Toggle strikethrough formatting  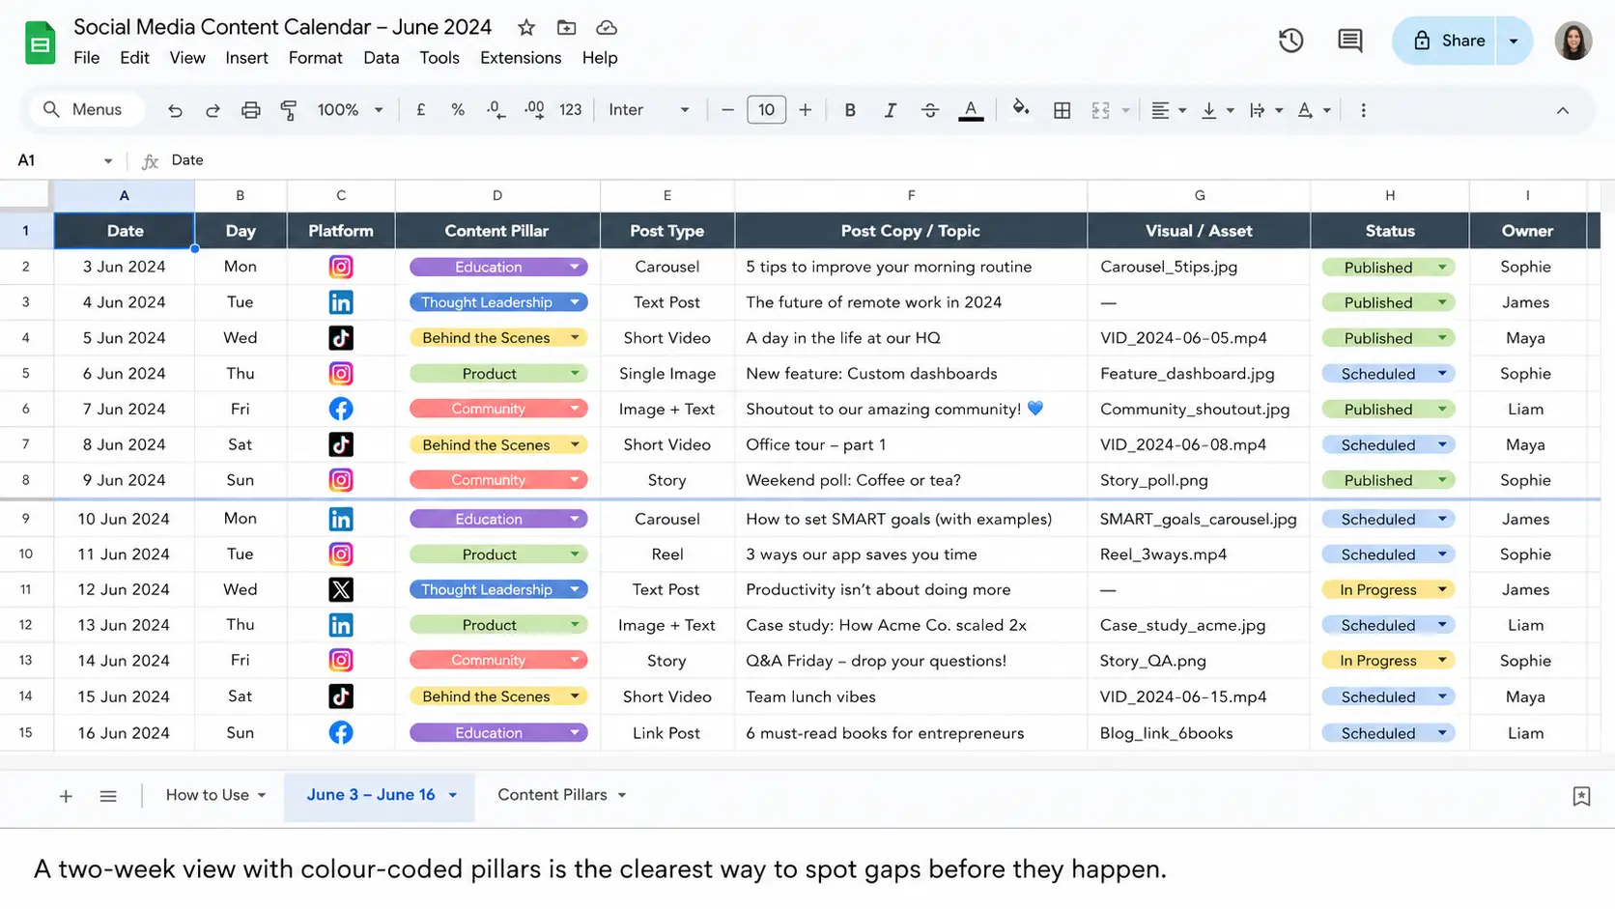tap(930, 110)
